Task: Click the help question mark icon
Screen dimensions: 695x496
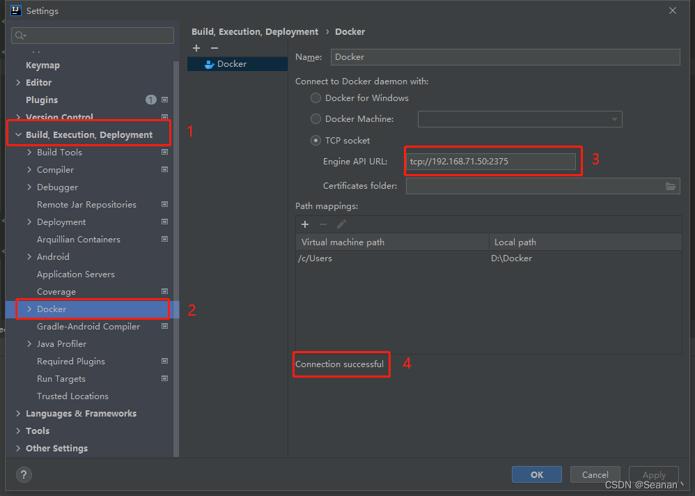Action: (x=24, y=474)
